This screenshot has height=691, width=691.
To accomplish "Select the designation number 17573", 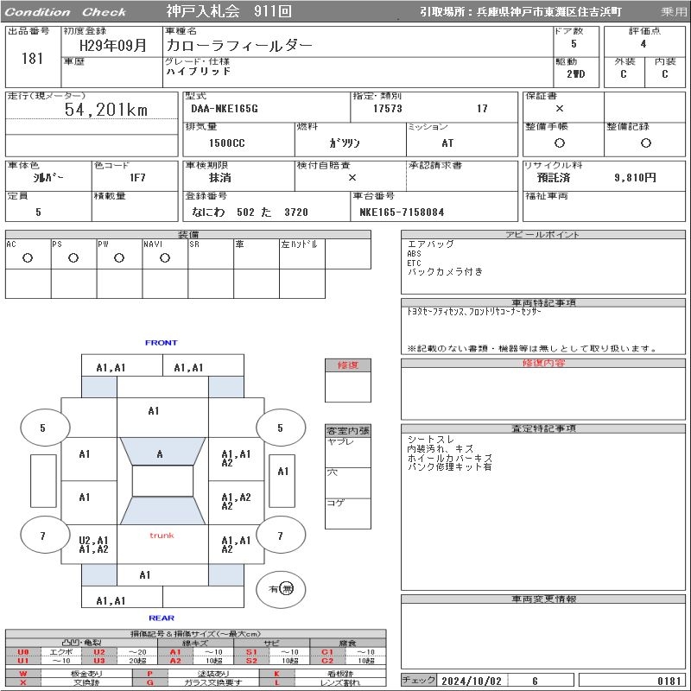I will point(388,109).
